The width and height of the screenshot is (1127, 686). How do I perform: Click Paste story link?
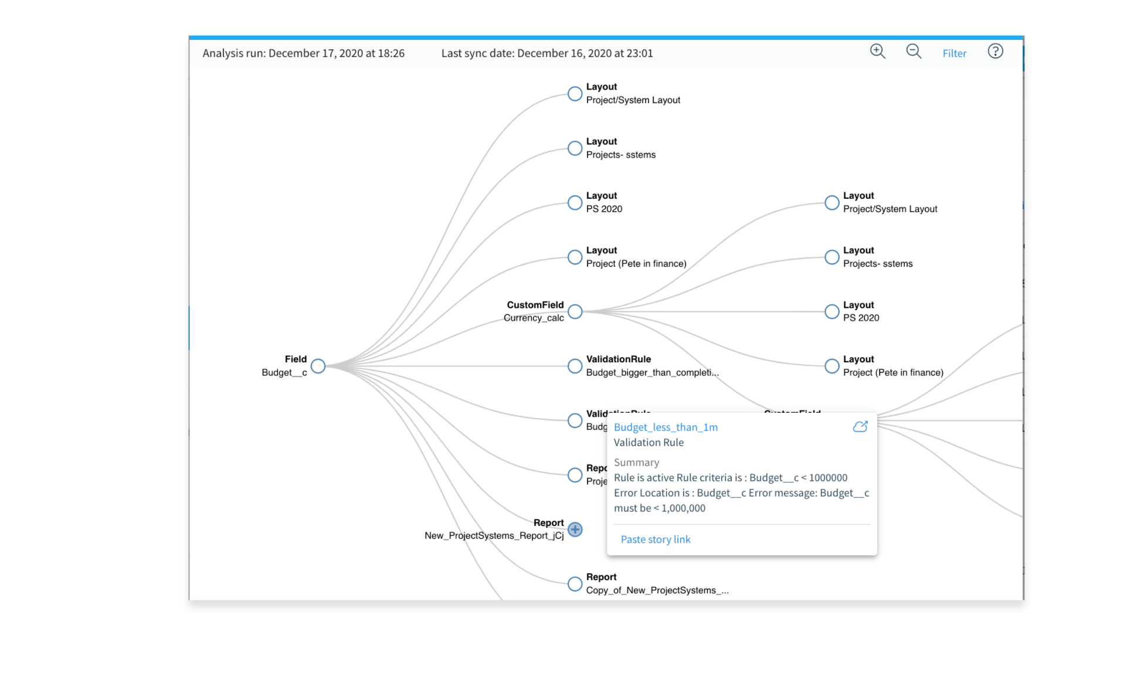point(655,539)
